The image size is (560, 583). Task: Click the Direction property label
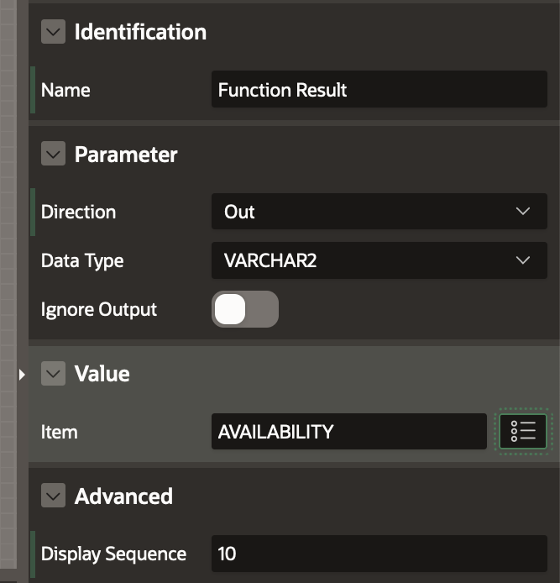(x=78, y=212)
